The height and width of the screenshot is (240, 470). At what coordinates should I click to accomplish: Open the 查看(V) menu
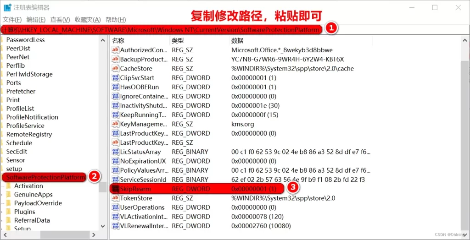(x=60, y=20)
